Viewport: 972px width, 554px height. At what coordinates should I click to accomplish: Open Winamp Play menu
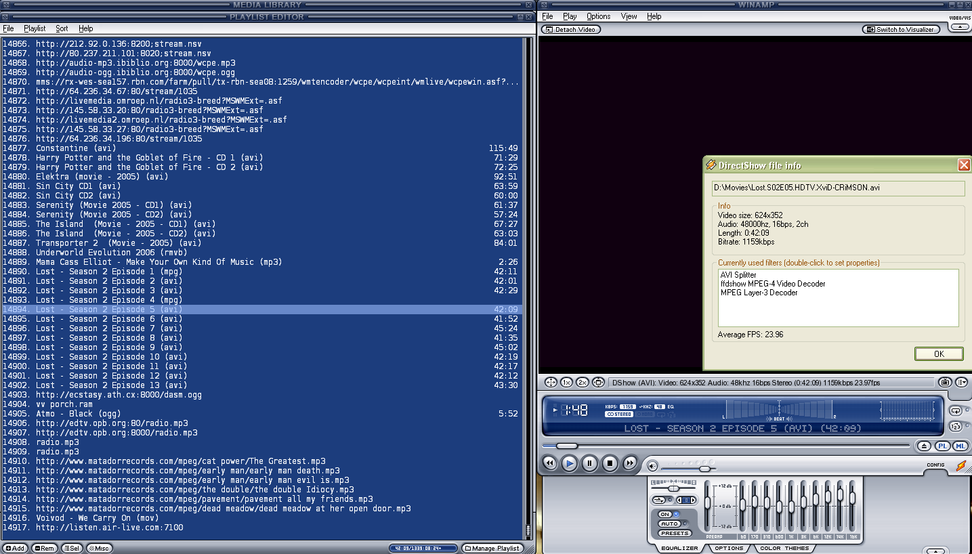point(570,16)
